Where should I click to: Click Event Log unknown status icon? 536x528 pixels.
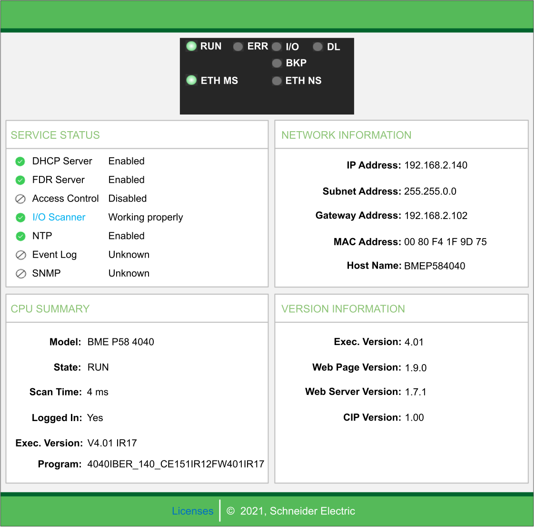[20, 255]
